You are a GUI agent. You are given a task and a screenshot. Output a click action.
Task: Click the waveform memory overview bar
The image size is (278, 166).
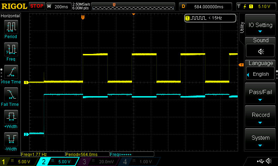pos(133,7)
